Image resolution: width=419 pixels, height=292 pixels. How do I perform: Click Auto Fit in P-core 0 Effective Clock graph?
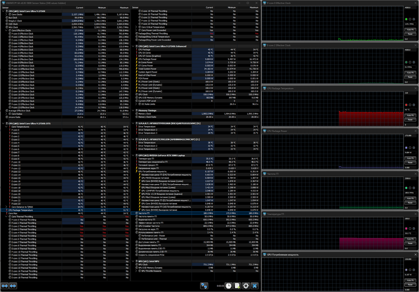click(x=410, y=30)
